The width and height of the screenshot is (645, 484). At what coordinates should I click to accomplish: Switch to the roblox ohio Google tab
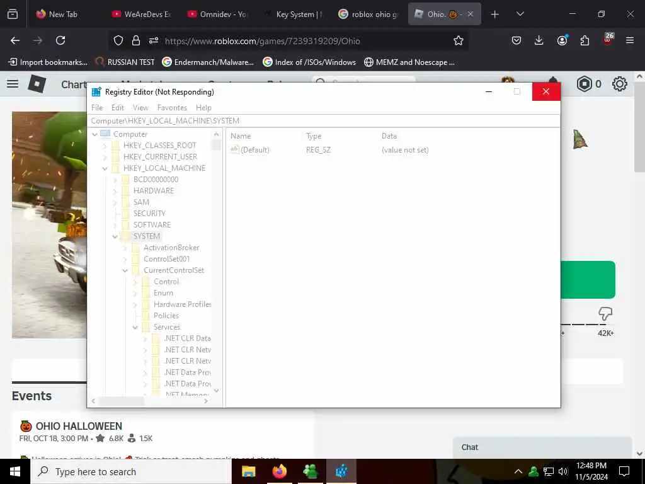(368, 14)
